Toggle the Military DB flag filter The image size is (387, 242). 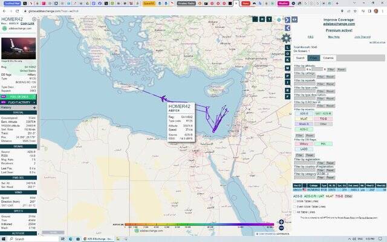(x=304, y=144)
